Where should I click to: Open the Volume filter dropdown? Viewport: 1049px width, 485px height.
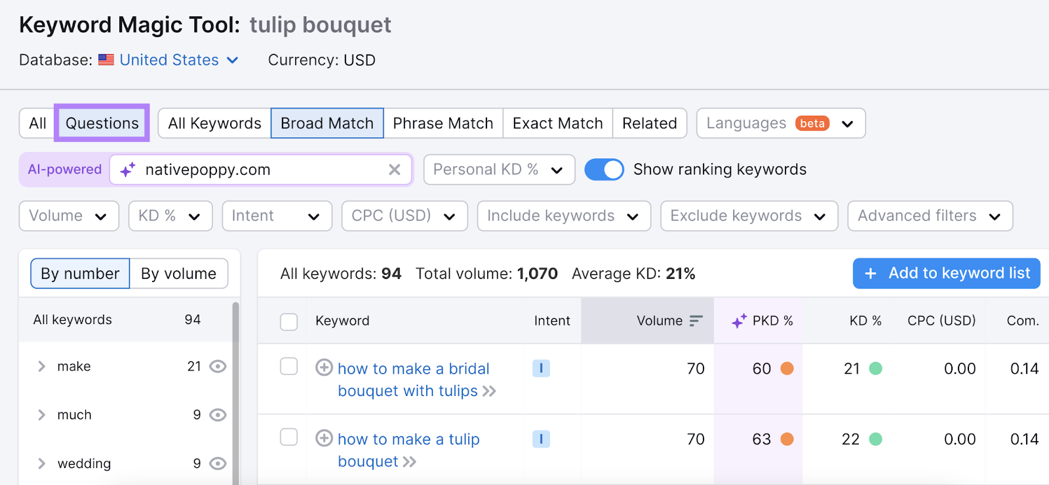[x=68, y=215]
